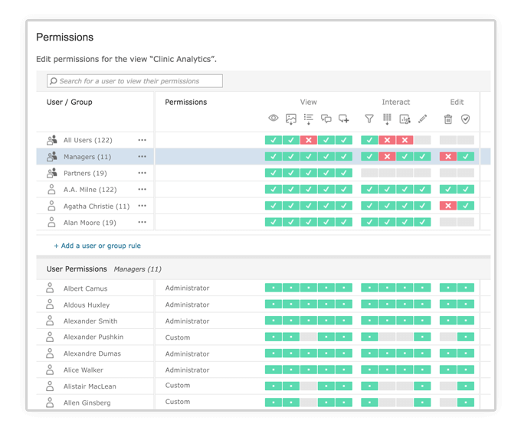Click the Add Comment speech bubble icon

pos(343,119)
